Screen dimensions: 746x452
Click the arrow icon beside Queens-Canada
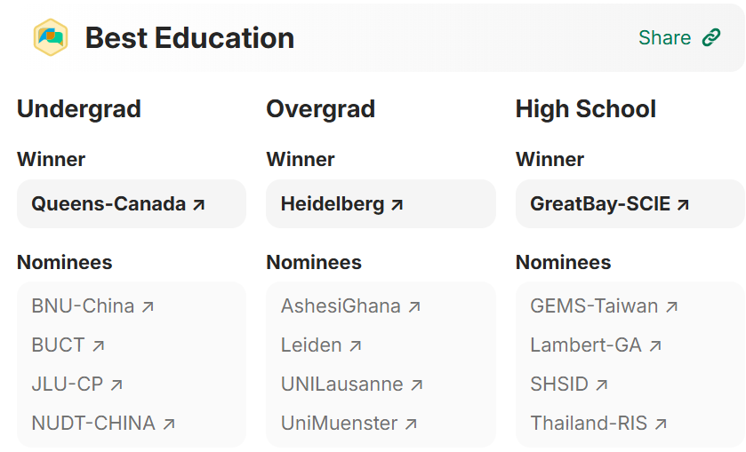click(199, 204)
